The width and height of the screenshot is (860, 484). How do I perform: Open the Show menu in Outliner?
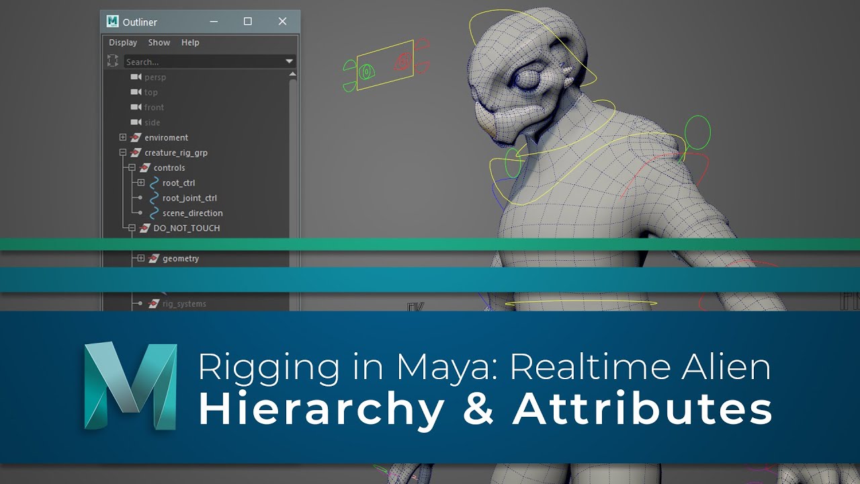[159, 42]
